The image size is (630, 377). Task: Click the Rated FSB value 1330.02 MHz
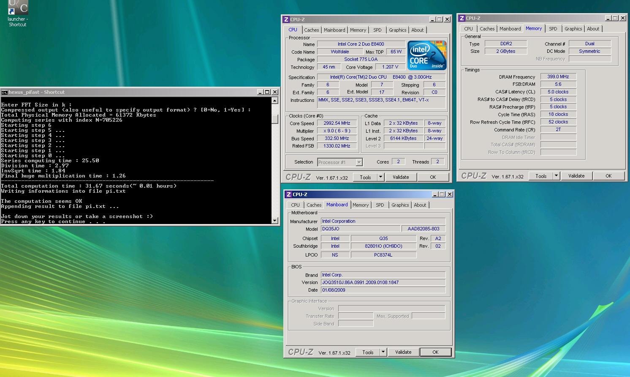pyautogui.click(x=337, y=146)
